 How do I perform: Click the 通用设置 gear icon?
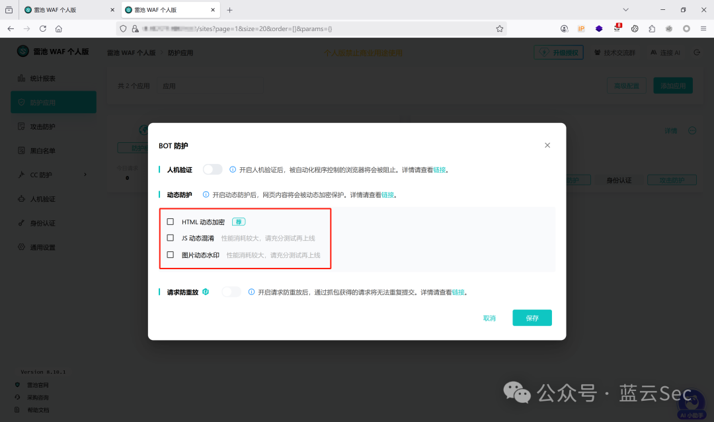pyautogui.click(x=21, y=247)
